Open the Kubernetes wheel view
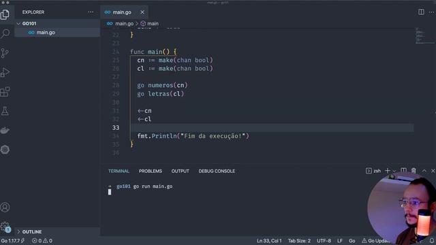Image resolution: width=436 pixels, height=245 pixels. point(5,150)
